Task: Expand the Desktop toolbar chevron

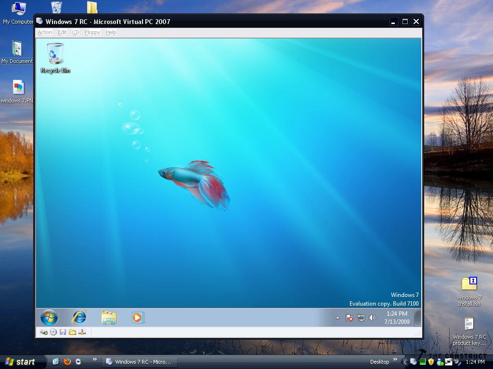Action: point(395,359)
